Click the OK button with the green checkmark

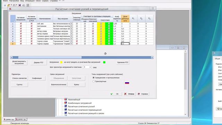(x=116, y=94)
